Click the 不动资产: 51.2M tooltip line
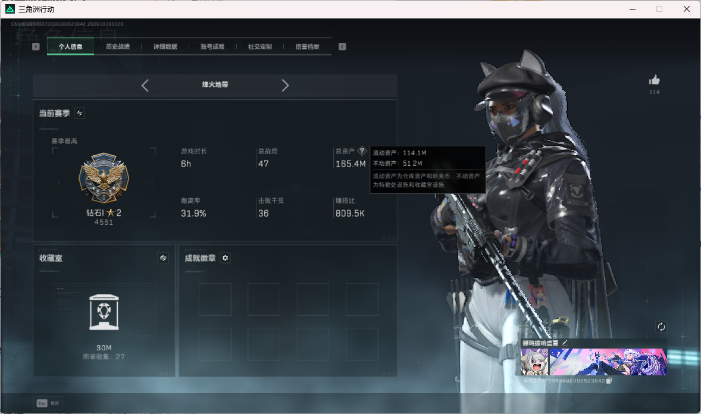Image resolution: width=701 pixels, height=414 pixels. point(398,164)
